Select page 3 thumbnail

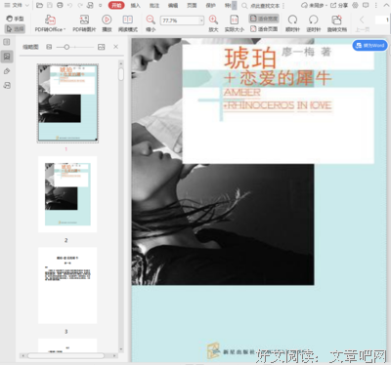(67, 285)
